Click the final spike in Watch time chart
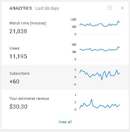This screenshot has width=130, height=132. coord(118,21)
